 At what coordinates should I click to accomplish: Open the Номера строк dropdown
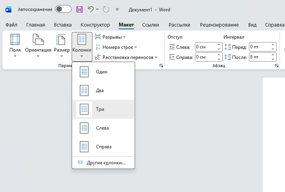click(116, 47)
